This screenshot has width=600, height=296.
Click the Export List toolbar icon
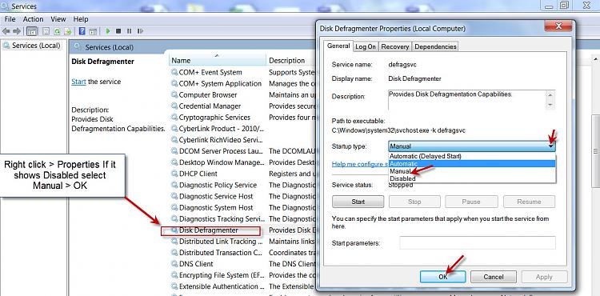68,31
